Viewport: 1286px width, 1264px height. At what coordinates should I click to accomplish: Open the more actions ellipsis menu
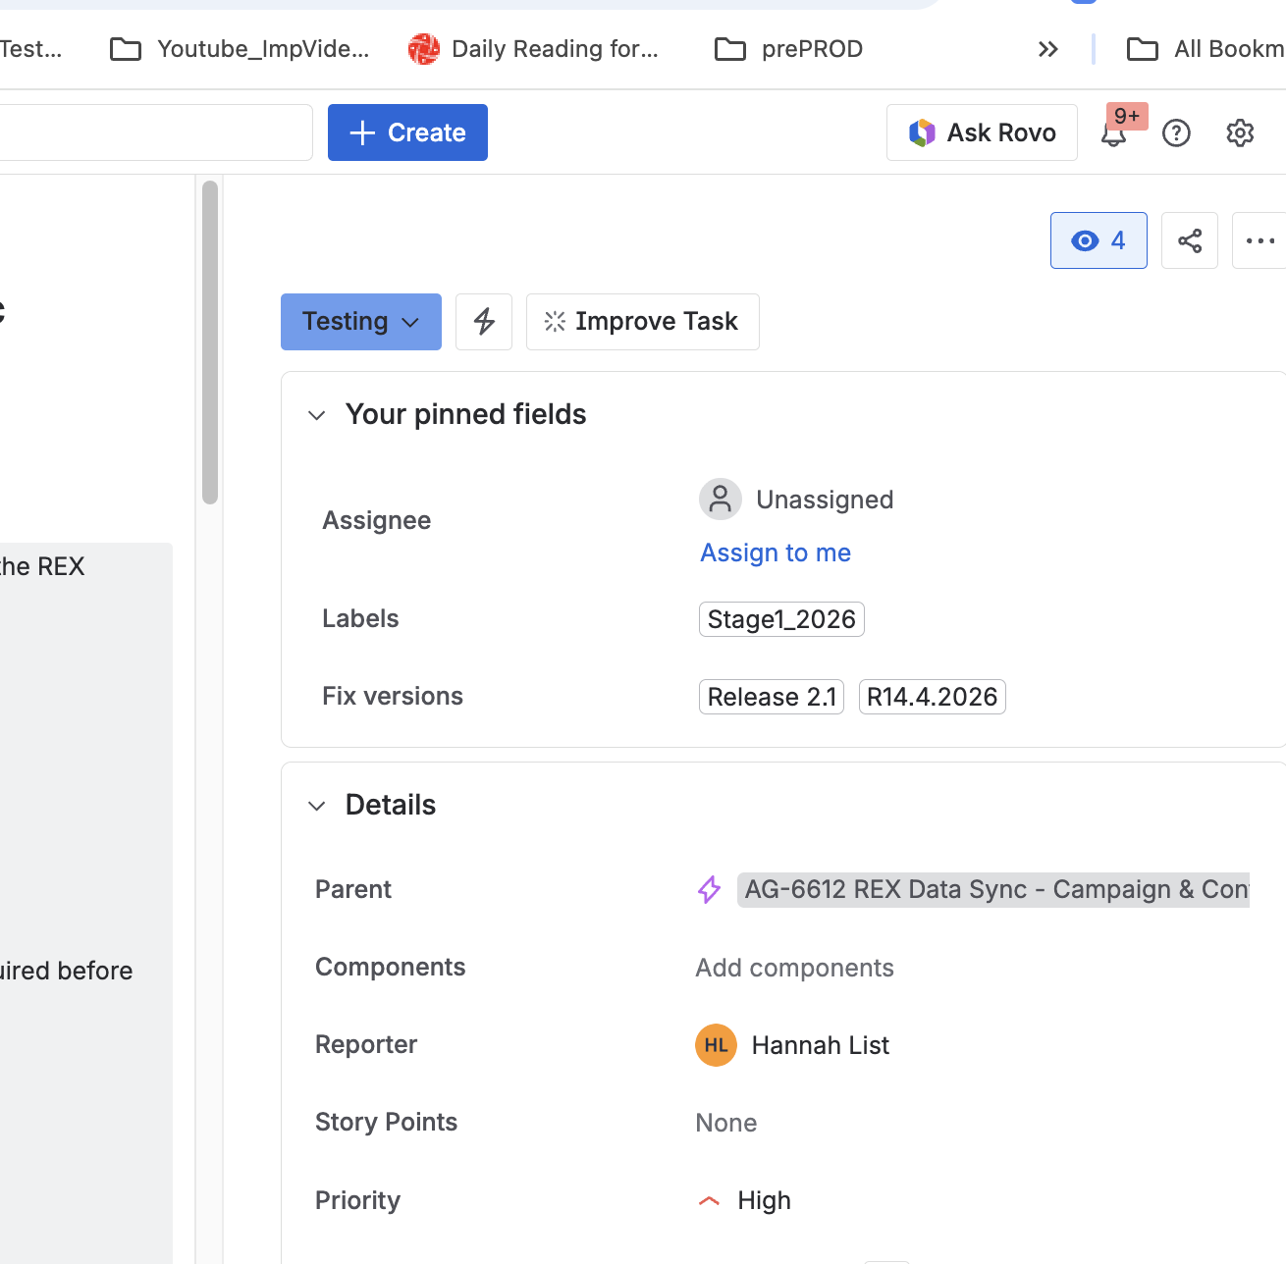(x=1259, y=240)
